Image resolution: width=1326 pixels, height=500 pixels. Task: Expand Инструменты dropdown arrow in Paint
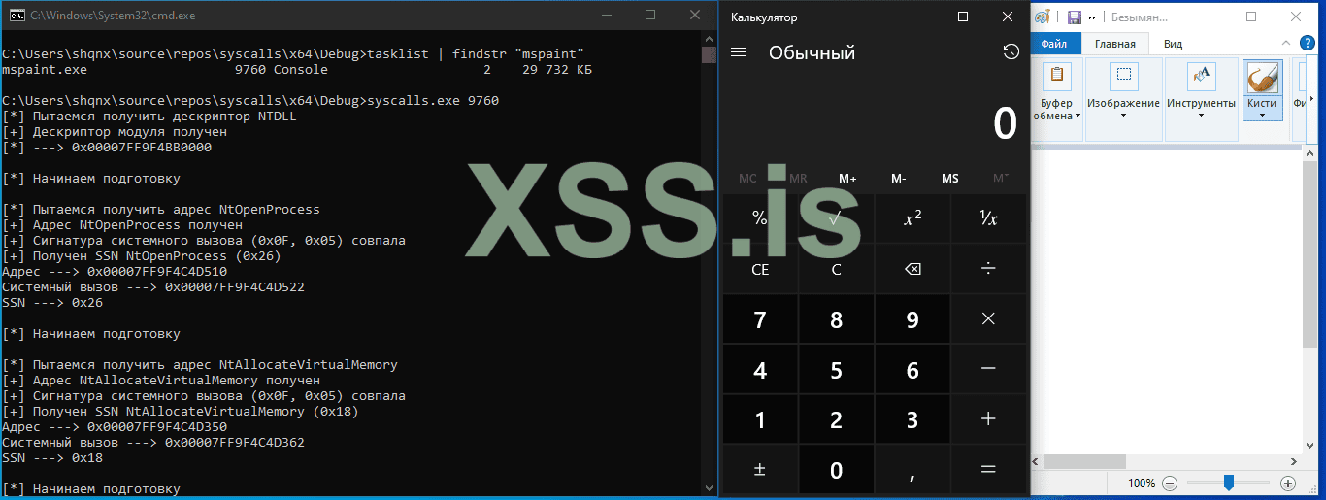(1201, 116)
